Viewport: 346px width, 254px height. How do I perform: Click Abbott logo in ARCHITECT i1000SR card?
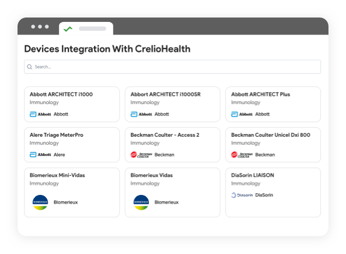[x=141, y=114]
